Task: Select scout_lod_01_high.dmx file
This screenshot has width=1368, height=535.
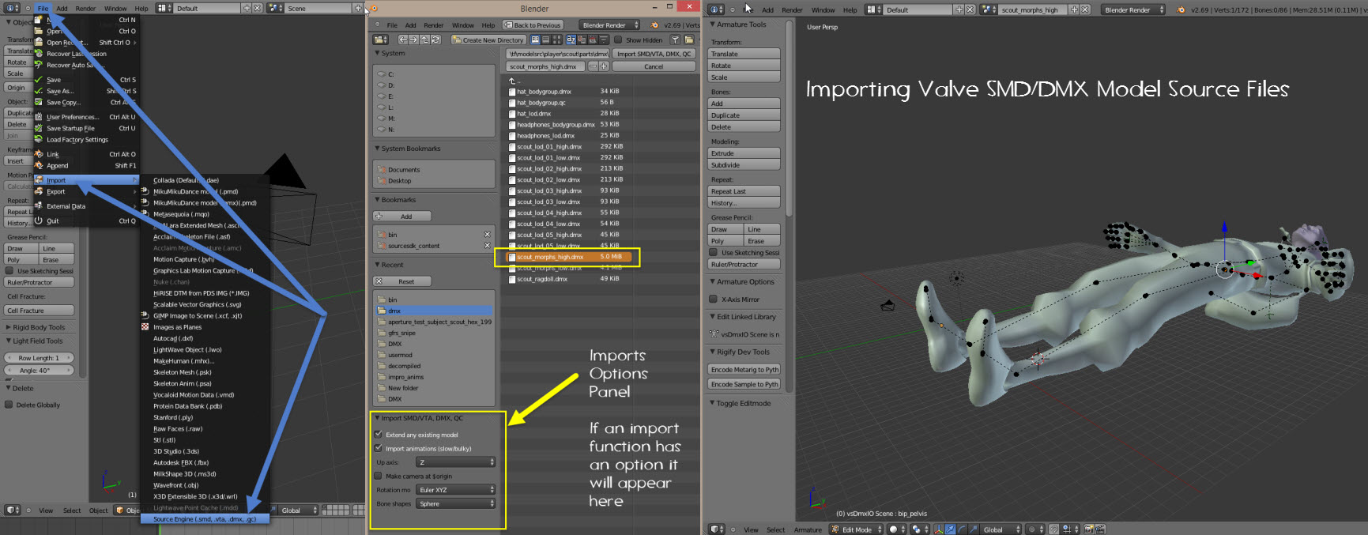Action: (549, 147)
